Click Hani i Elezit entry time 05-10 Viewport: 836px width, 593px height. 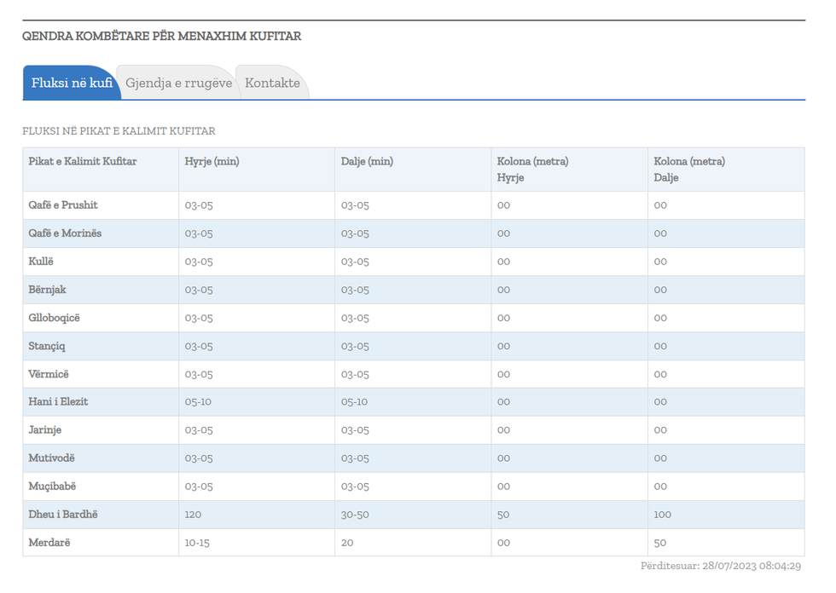point(198,402)
